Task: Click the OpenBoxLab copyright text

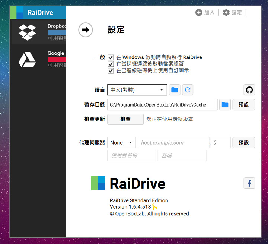Action: pos(149,213)
